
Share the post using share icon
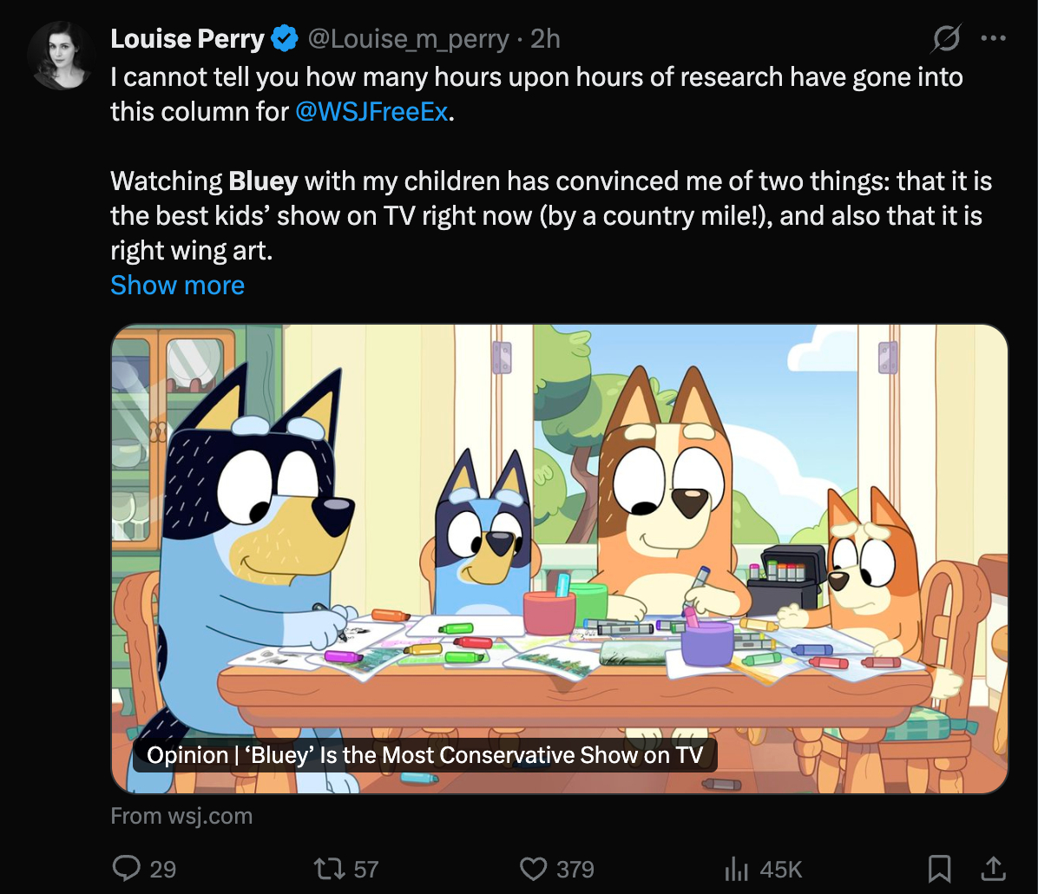click(992, 868)
